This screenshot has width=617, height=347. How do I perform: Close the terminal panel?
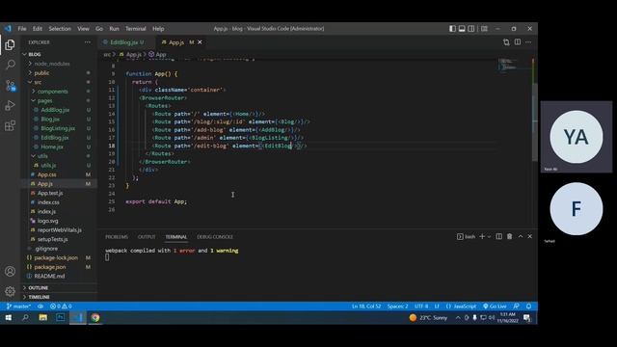tap(530, 236)
